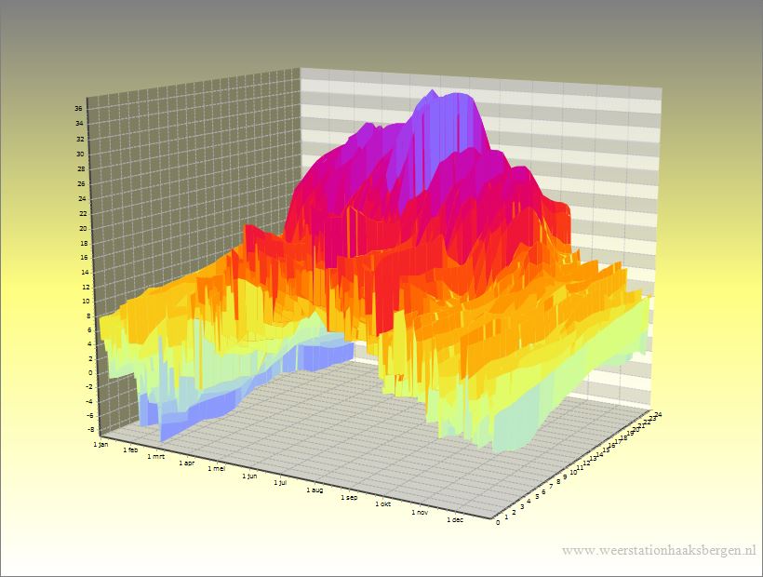Click hour 9 on the hour axis

point(566,477)
